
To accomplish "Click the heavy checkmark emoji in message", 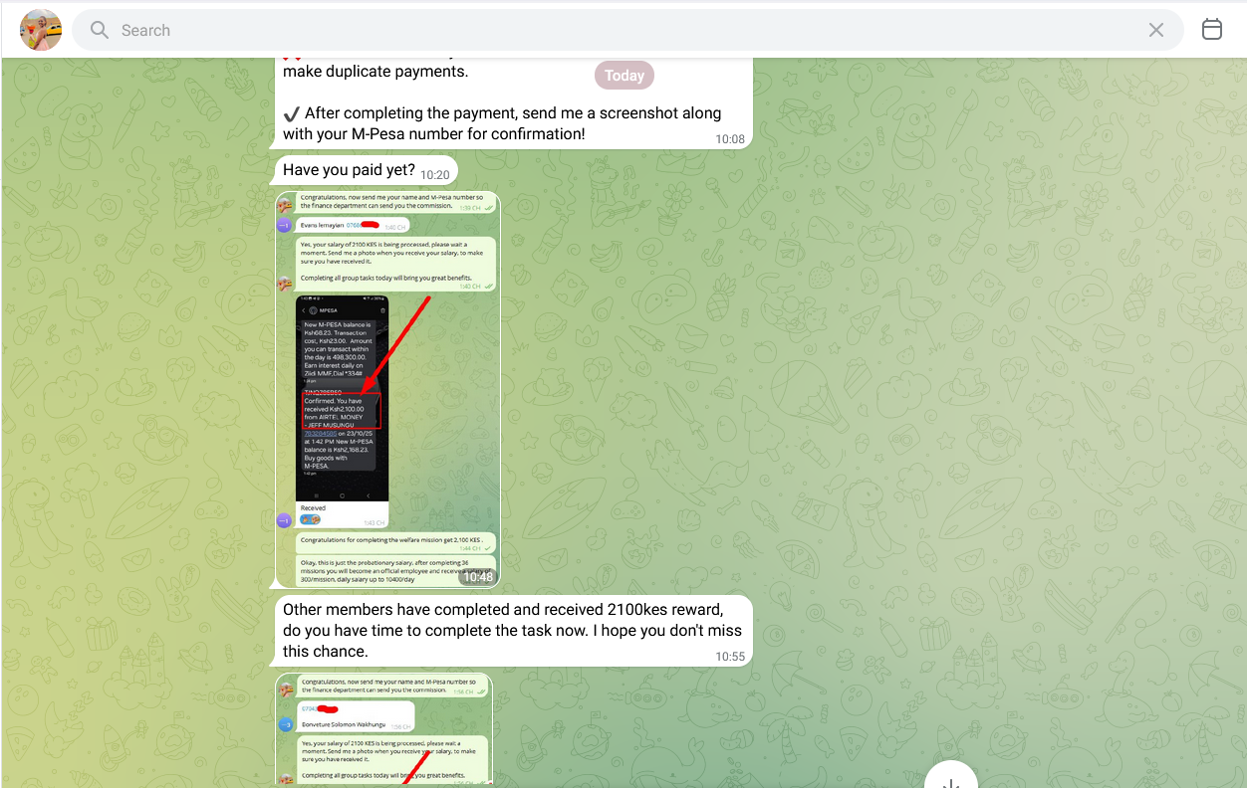I will click(x=291, y=113).
